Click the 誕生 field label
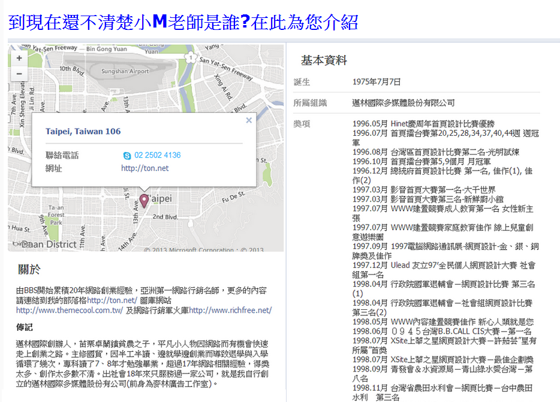Image resolution: width=560 pixels, height=402 pixels. tap(302, 82)
